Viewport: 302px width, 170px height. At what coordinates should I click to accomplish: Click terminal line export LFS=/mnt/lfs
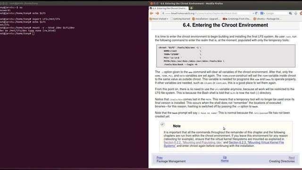(x=30, y=19)
